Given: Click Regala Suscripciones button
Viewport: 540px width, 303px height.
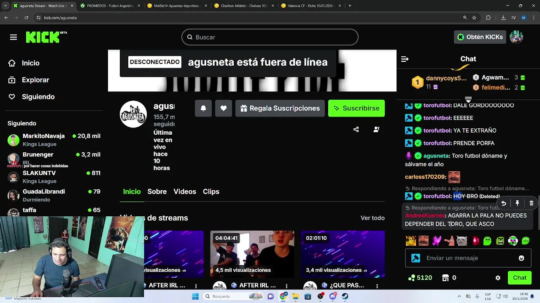Looking at the screenshot, I should point(280,108).
